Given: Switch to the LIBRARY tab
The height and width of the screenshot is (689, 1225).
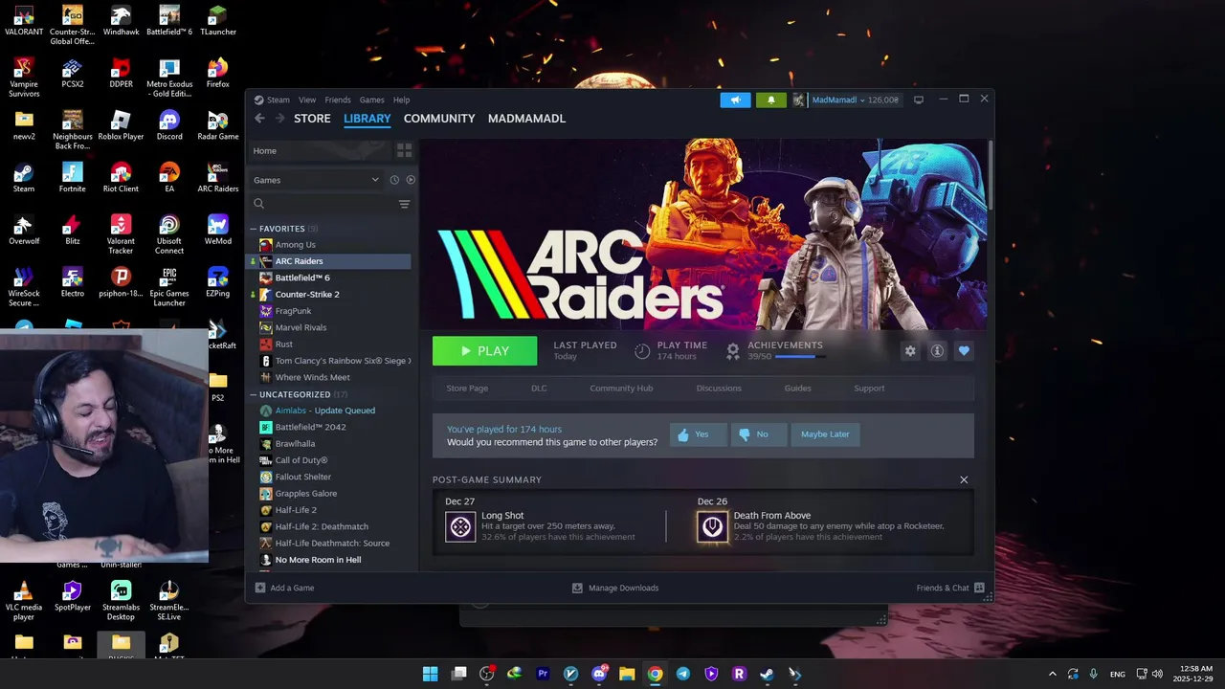Looking at the screenshot, I should coord(367,119).
